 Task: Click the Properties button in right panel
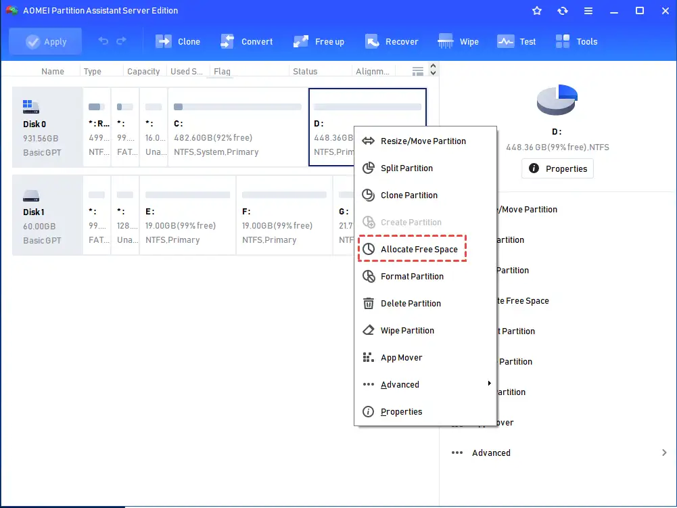[557, 168]
